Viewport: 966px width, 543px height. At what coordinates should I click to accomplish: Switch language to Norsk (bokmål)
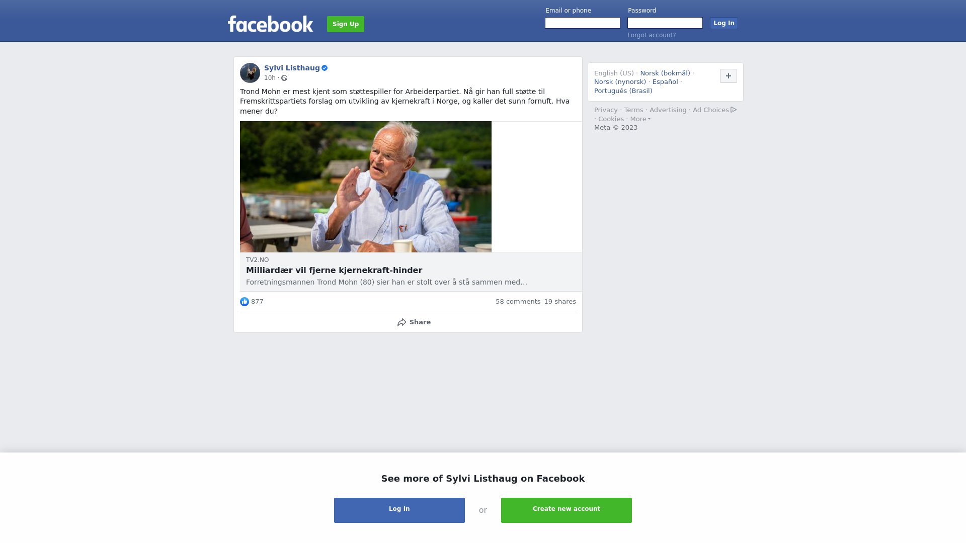click(665, 73)
